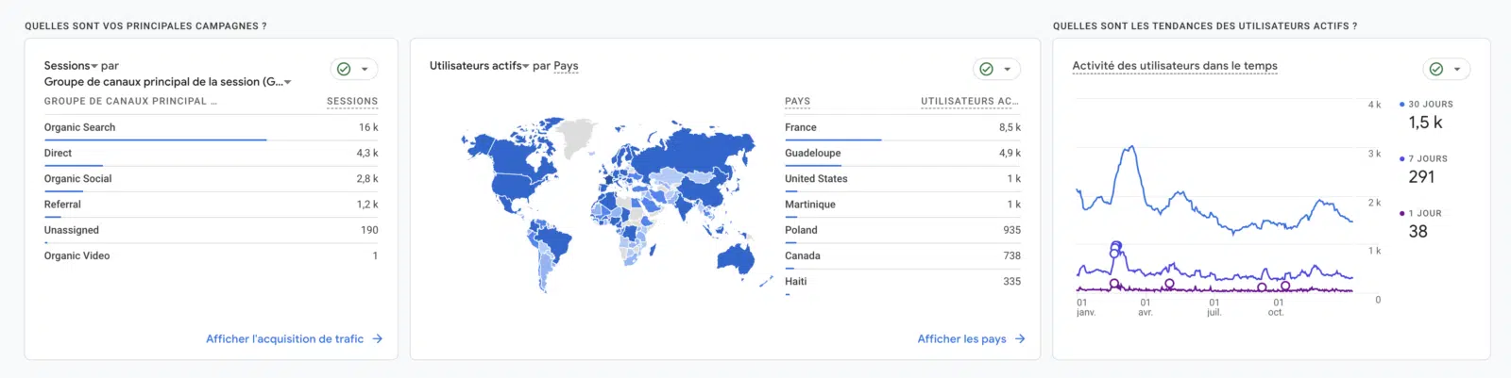
Task: Open Afficher l'acquisition de trafic link
Action: 284,339
